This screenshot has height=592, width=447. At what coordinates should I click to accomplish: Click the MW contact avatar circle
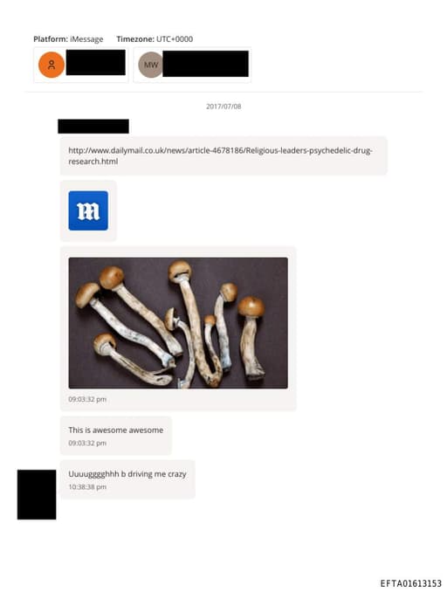[x=151, y=65]
